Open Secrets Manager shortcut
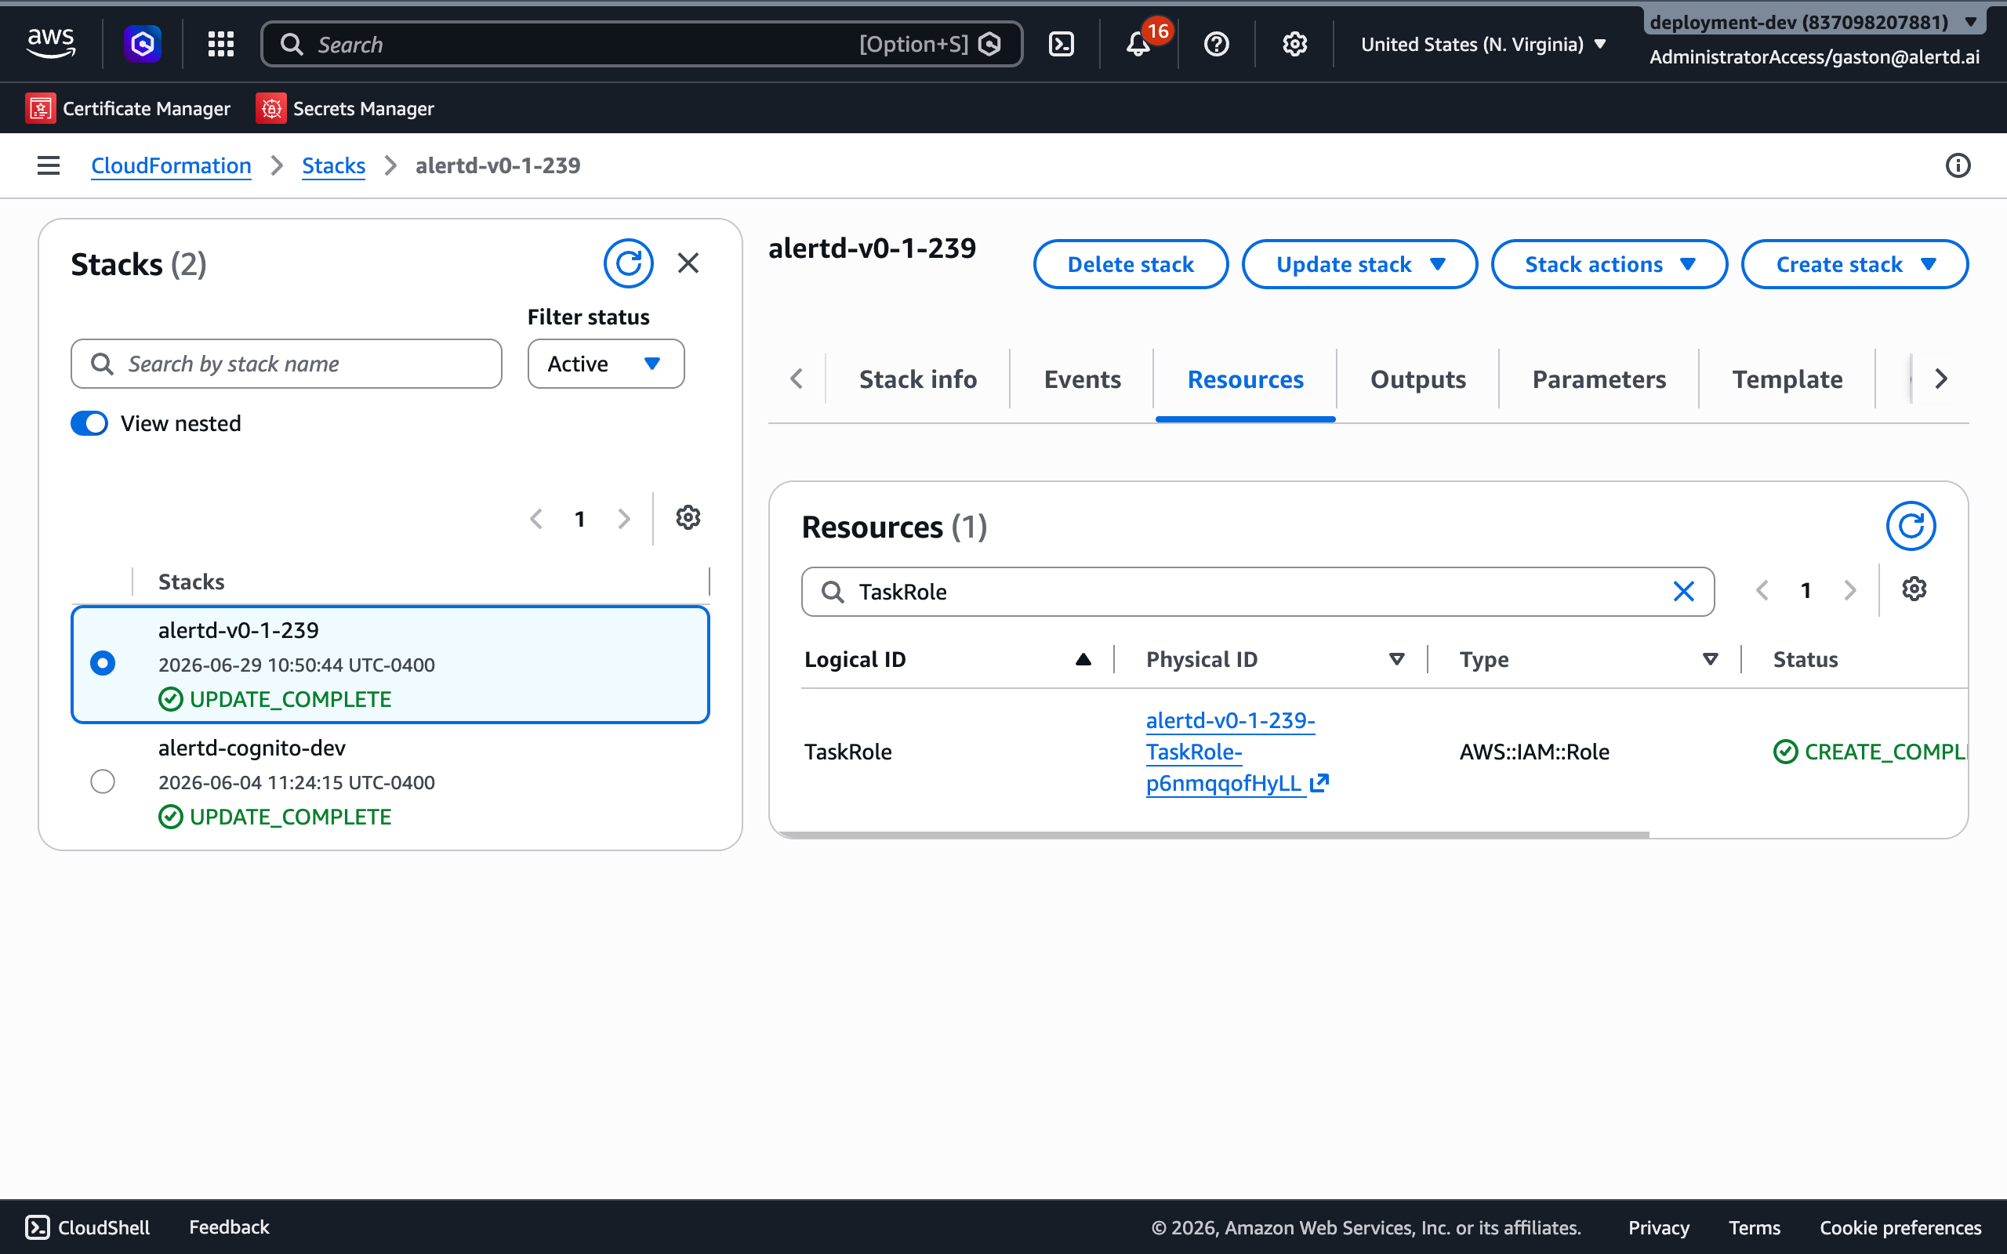2007x1254 pixels. coord(345,109)
